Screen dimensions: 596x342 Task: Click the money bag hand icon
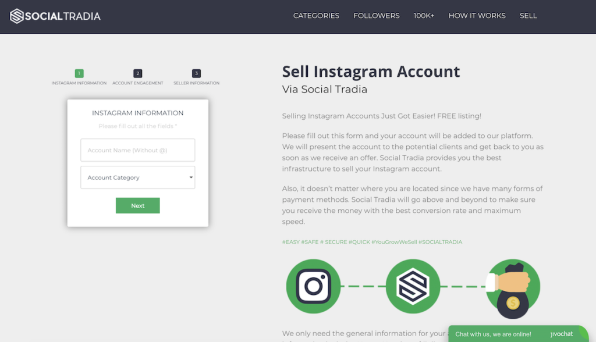pyautogui.click(x=512, y=289)
